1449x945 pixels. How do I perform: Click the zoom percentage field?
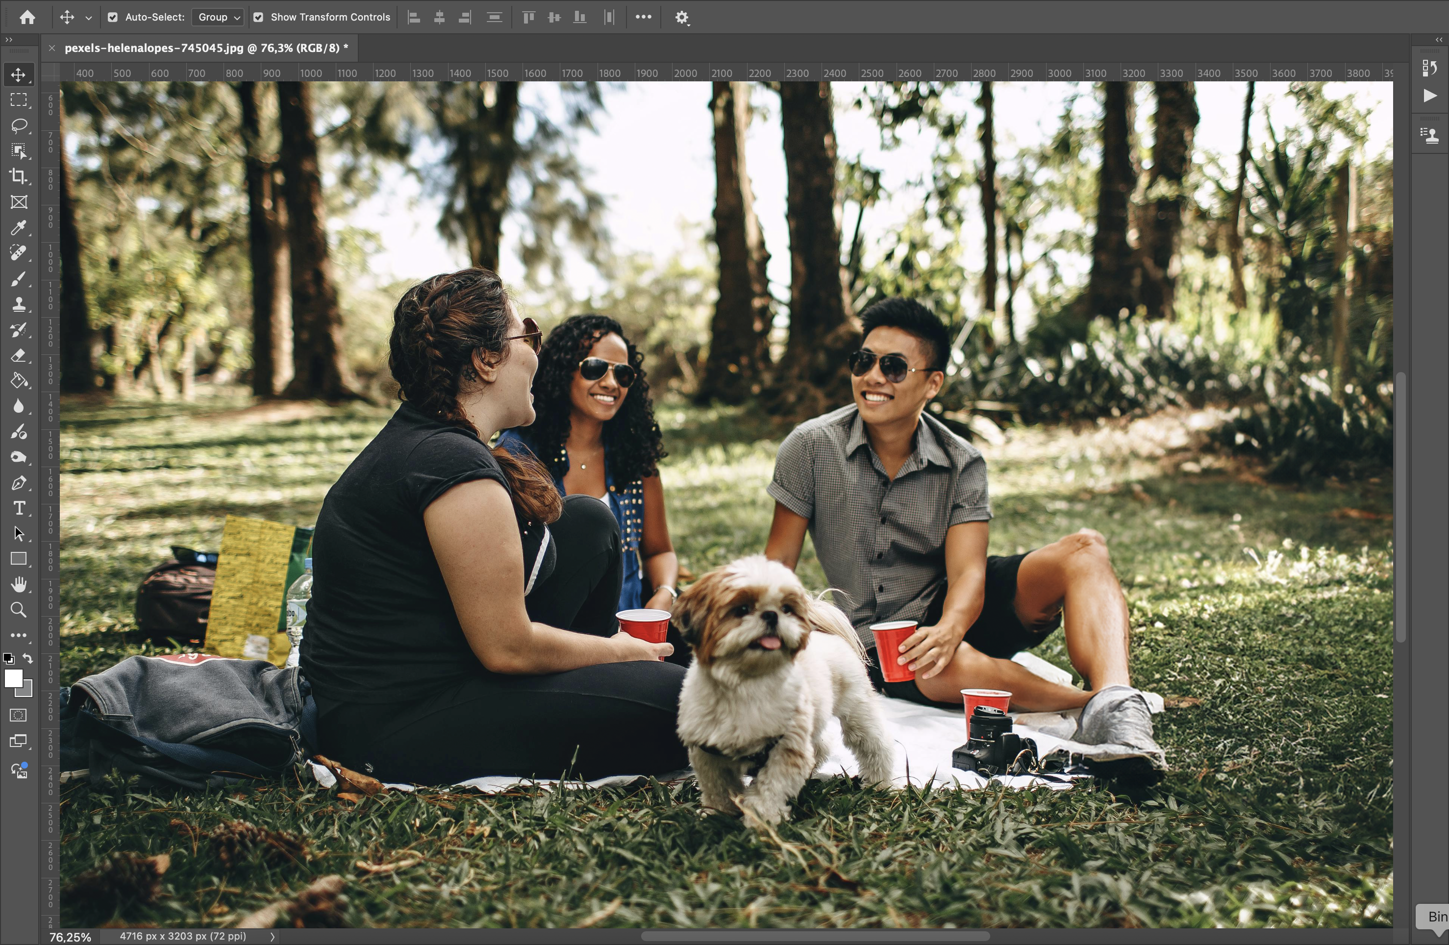click(x=70, y=937)
